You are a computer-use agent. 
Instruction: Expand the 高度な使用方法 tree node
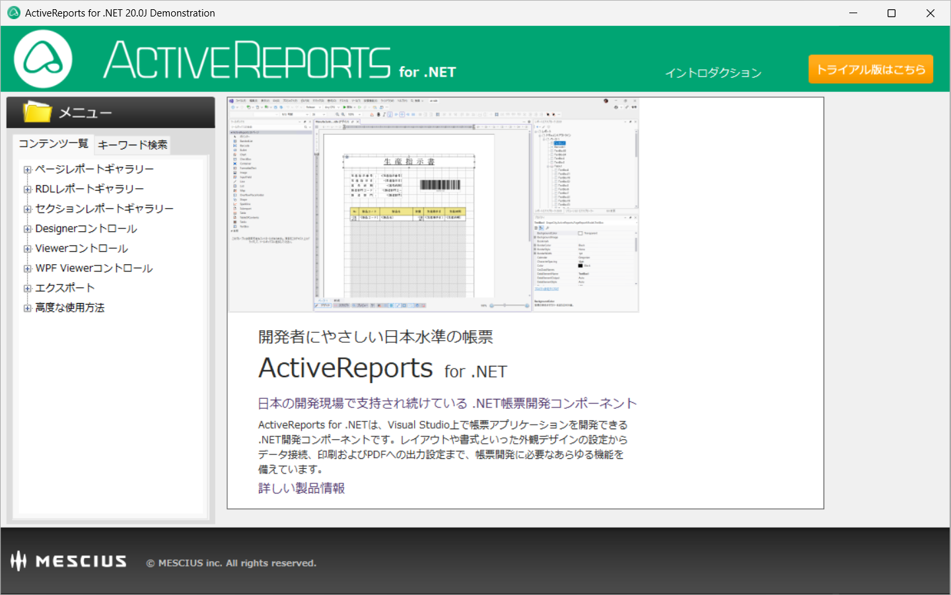coord(28,308)
